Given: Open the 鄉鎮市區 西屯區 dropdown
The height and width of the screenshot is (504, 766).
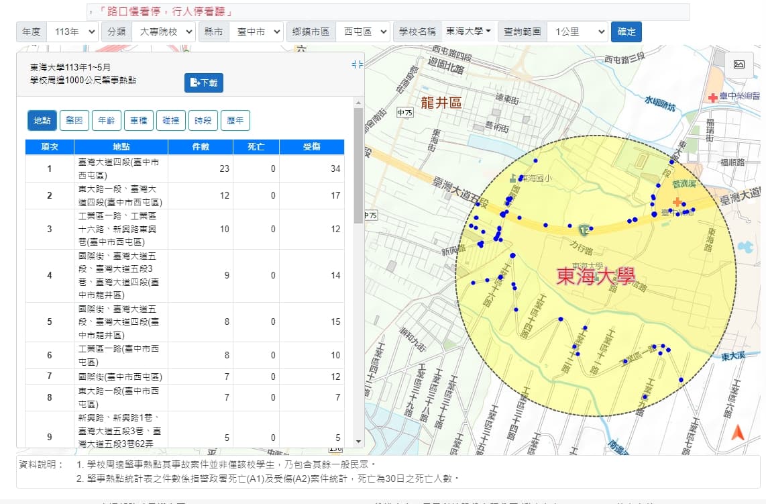Looking at the screenshot, I should click(363, 32).
